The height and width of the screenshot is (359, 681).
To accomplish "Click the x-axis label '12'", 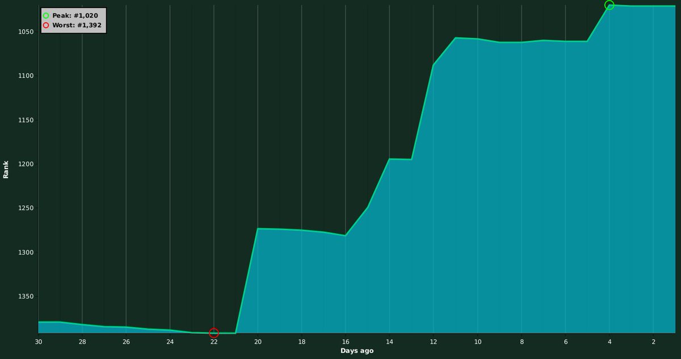I will pyautogui.click(x=434, y=342).
